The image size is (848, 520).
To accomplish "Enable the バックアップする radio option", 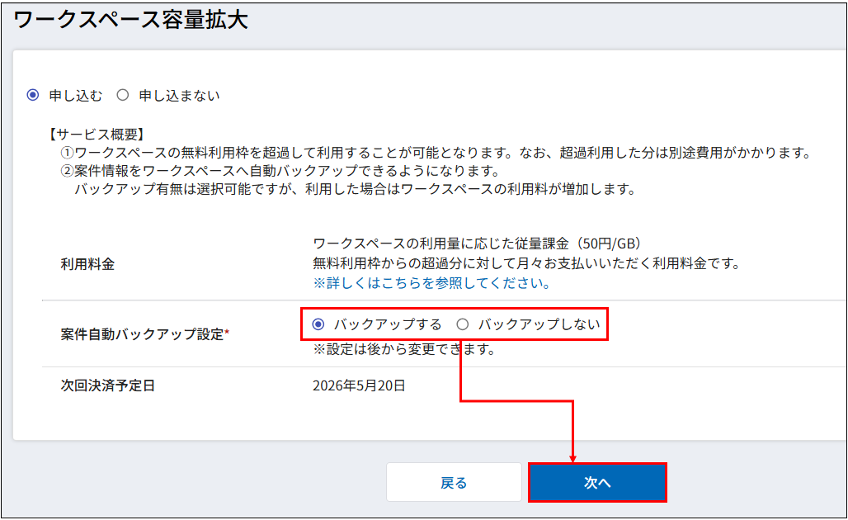I will pos(318,324).
